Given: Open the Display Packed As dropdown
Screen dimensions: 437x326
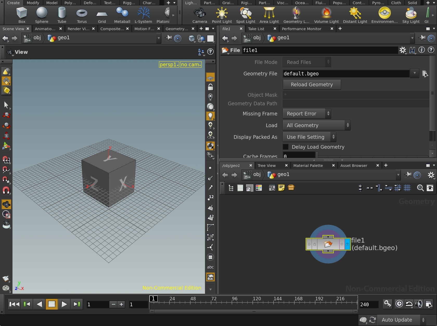Looking at the screenshot, I should coord(309,137).
